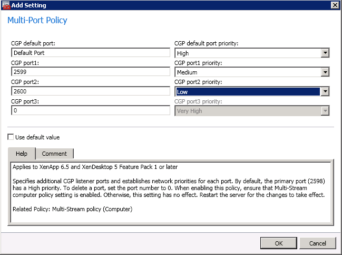
Task: Enable the Use default value checkbox
Action: [x=11, y=137]
